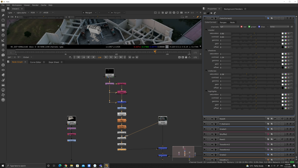Open the Transform nodes move icon
The width and height of the screenshot is (298, 168).
coord(3,50)
